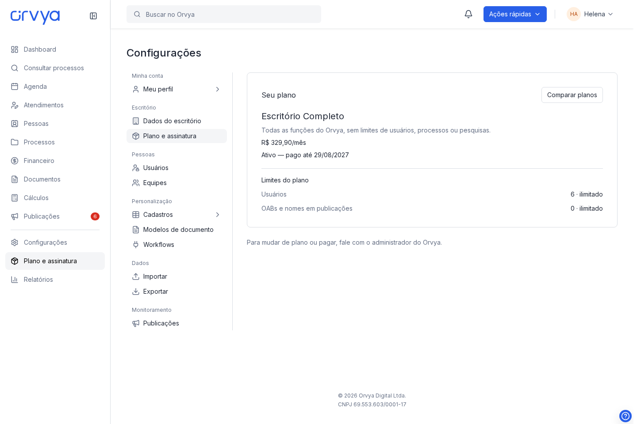Open Equipes settings
Image resolution: width=637 pixels, height=424 pixels.
(x=177, y=183)
